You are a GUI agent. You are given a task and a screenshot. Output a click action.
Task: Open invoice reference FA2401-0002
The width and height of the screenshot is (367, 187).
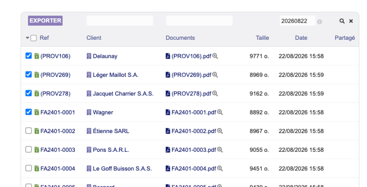click(58, 131)
